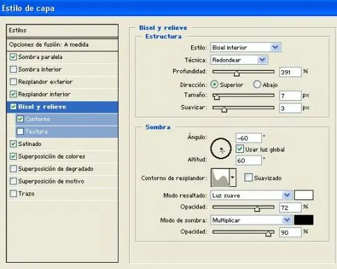
Task: Enable the Resplandor exterior checkbox
Action: [x=13, y=82]
